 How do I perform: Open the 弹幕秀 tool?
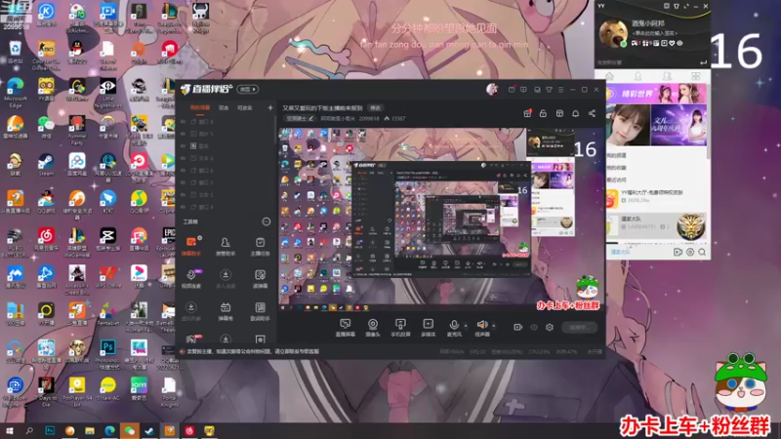tap(226, 311)
